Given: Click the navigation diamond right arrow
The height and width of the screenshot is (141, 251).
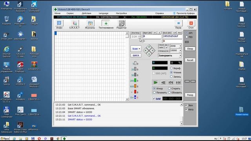Looking at the screenshot, I should (x=153, y=51).
